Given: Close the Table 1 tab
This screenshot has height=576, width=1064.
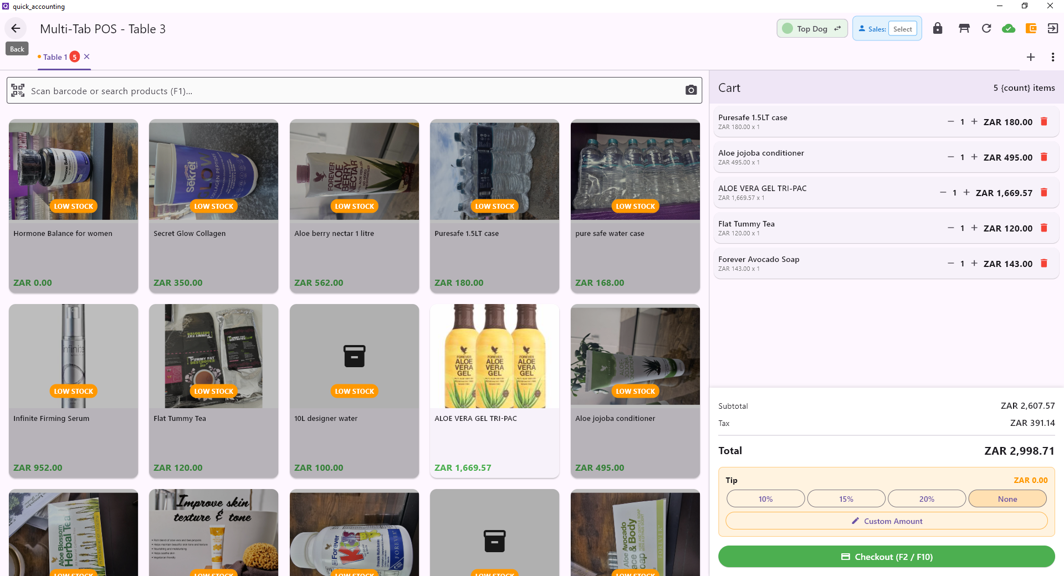Looking at the screenshot, I should pos(87,56).
